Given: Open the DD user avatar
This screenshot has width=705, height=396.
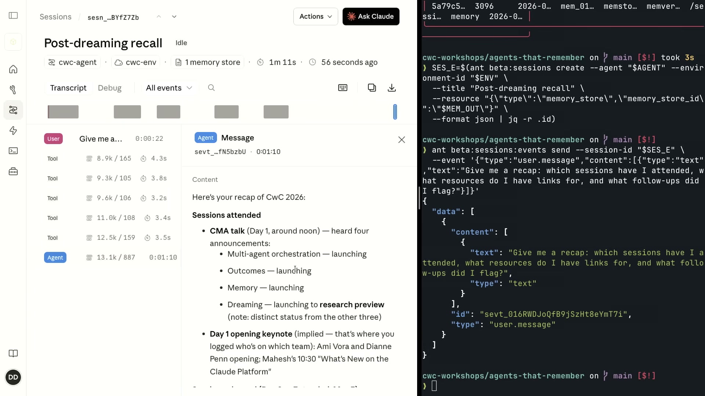Looking at the screenshot, I should [13, 377].
